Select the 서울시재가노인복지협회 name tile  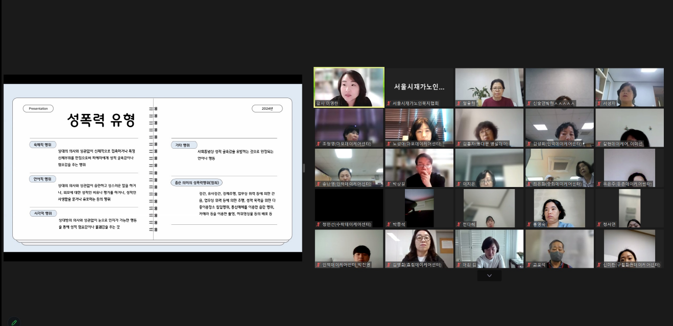[419, 87]
